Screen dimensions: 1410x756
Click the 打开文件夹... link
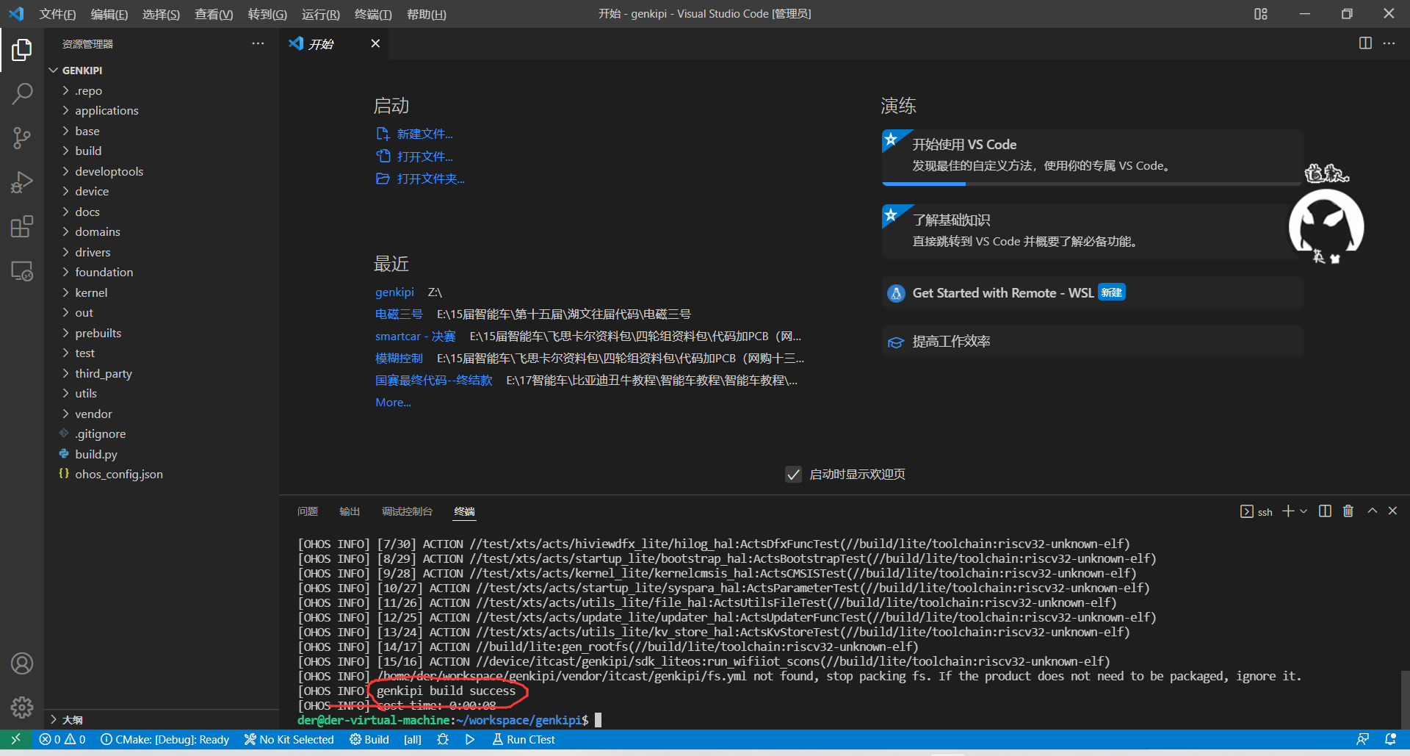click(430, 179)
